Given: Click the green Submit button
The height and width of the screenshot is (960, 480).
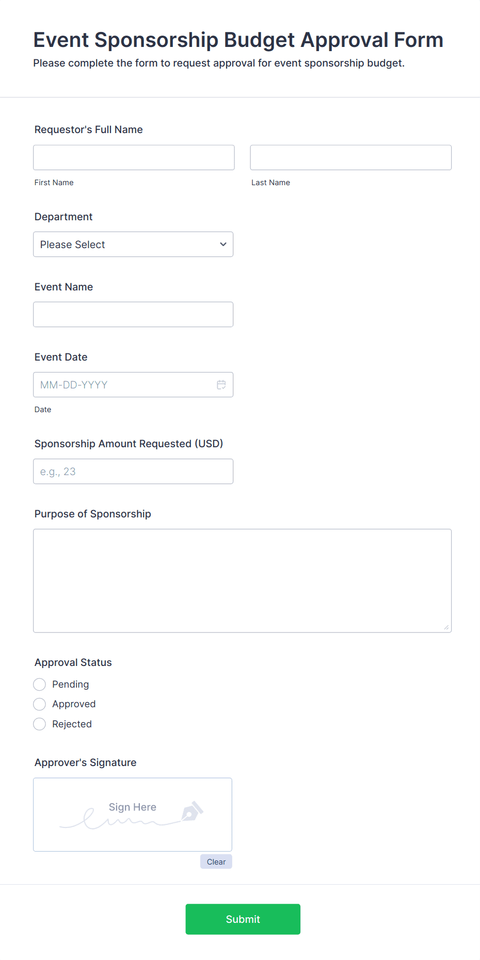Looking at the screenshot, I should click(x=243, y=919).
